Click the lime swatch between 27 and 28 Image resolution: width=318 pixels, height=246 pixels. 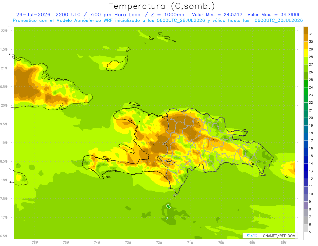[306, 61]
